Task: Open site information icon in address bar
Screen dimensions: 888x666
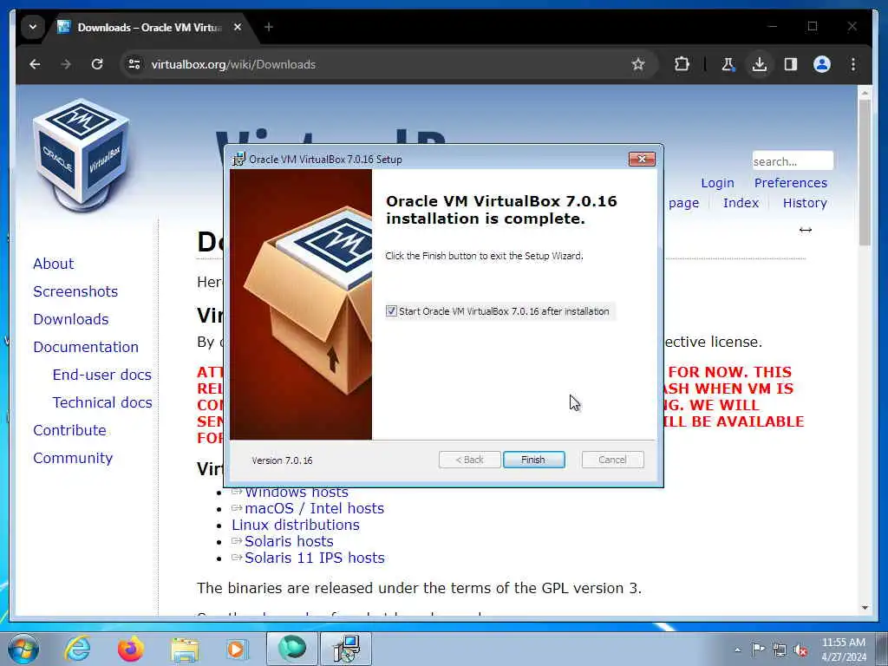Action: point(134,64)
